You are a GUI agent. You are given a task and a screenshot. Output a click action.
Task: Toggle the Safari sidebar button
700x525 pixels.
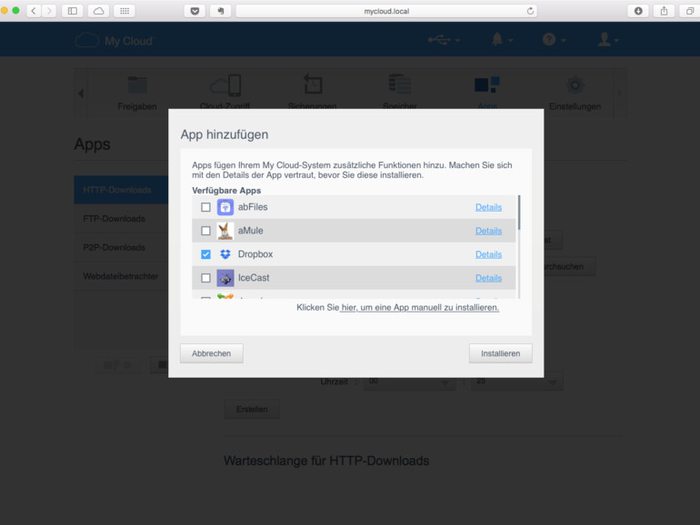coord(73,11)
